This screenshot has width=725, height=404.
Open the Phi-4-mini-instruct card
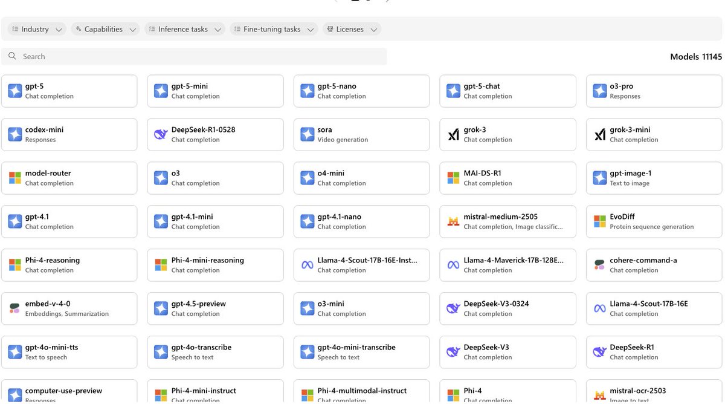click(215, 392)
